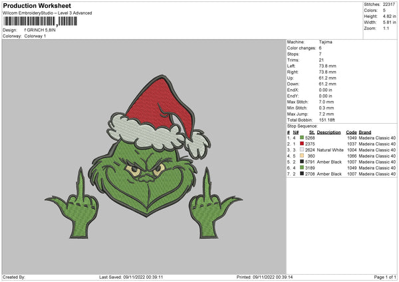Pick the Natural White color swatch
The image size is (399, 282).
click(x=302, y=150)
